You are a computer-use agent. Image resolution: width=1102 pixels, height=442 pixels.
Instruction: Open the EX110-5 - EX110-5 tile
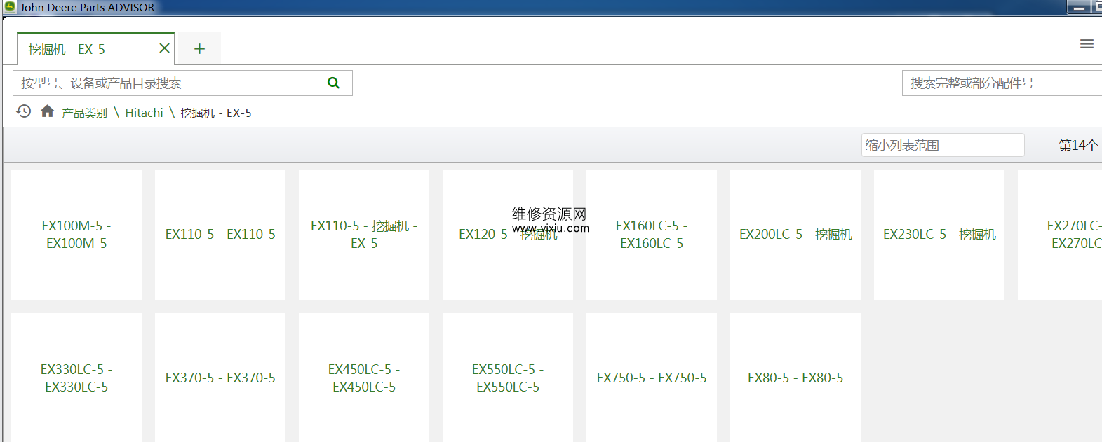click(x=220, y=235)
